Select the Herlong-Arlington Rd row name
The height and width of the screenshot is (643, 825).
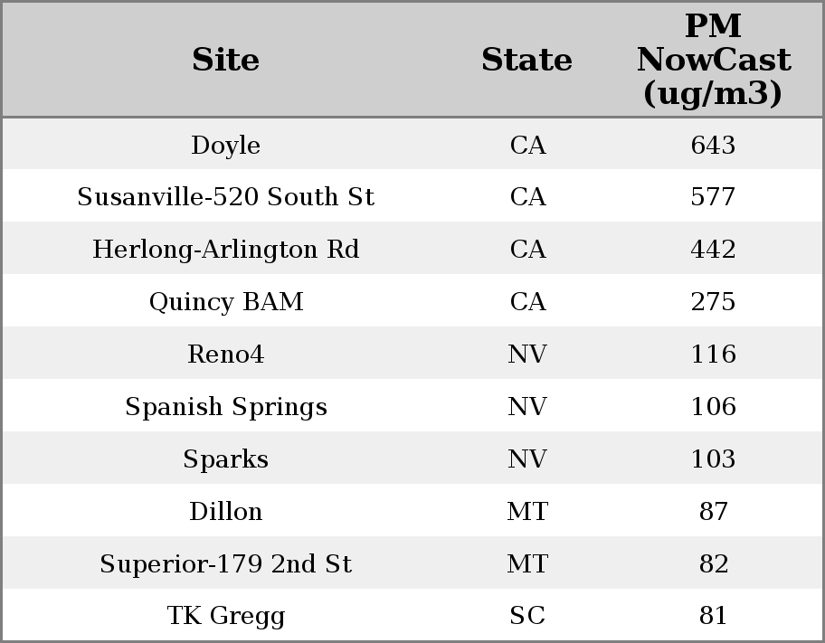coord(225,250)
